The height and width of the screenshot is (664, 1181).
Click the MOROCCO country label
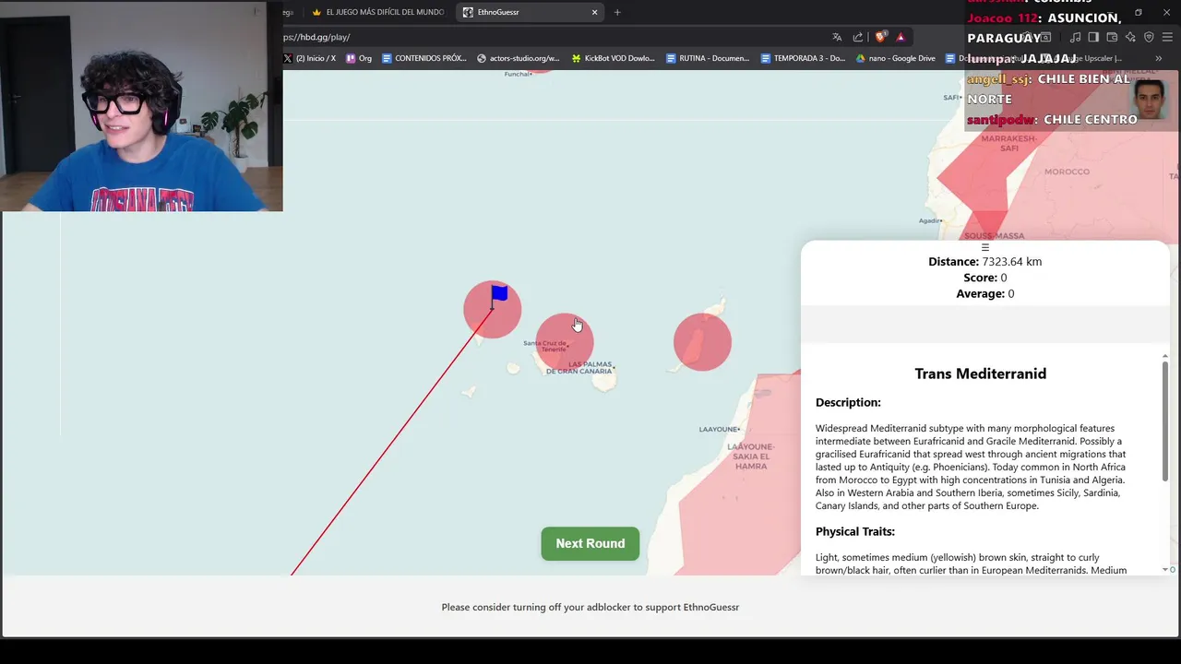pos(1067,172)
